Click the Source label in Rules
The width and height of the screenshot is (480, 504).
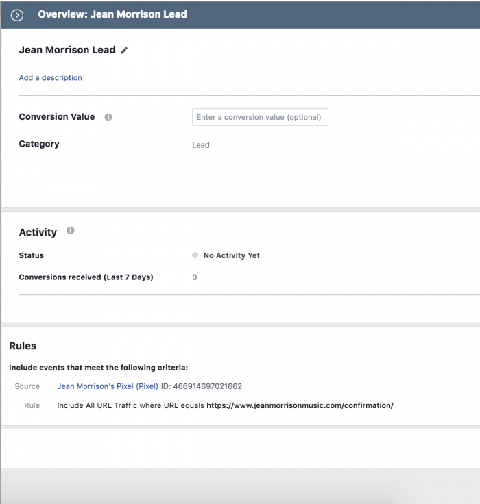tap(27, 386)
